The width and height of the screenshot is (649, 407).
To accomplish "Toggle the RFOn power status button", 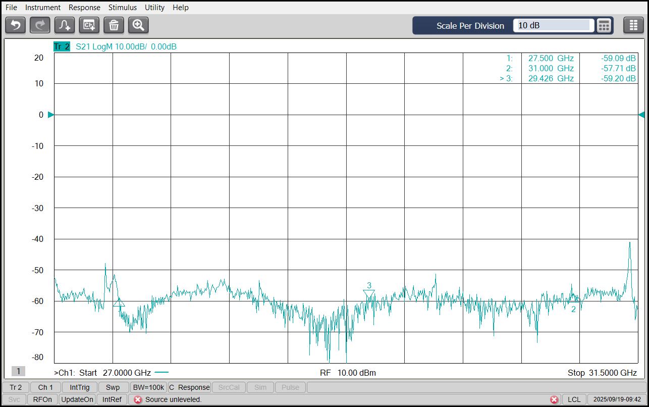I will coord(42,399).
